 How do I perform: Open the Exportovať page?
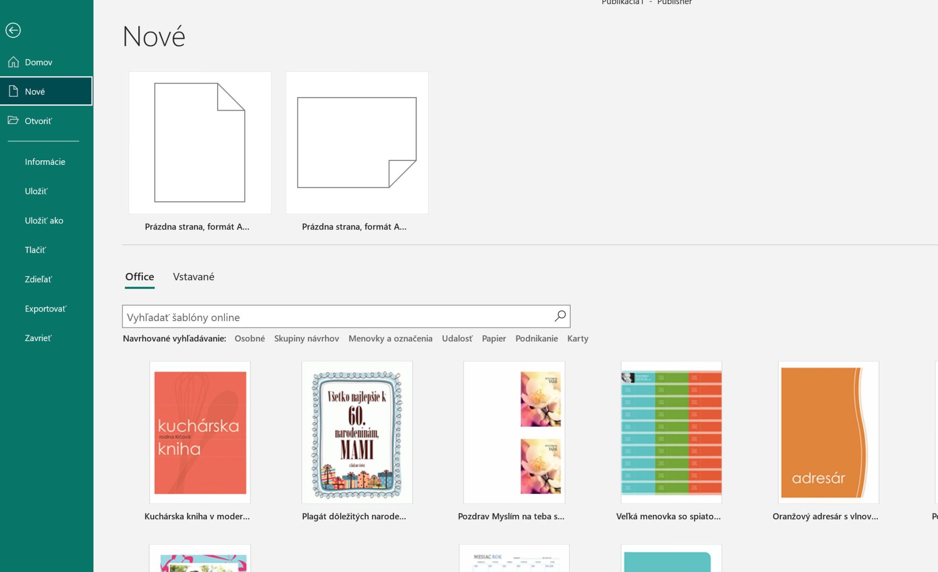(45, 309)
